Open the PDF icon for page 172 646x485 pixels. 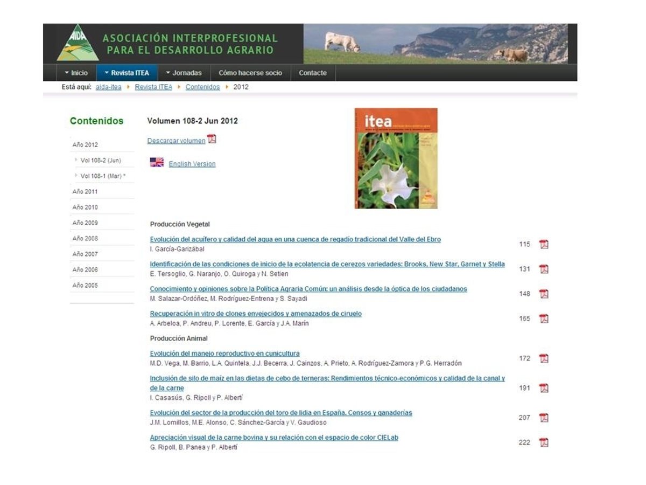point(544,358)
